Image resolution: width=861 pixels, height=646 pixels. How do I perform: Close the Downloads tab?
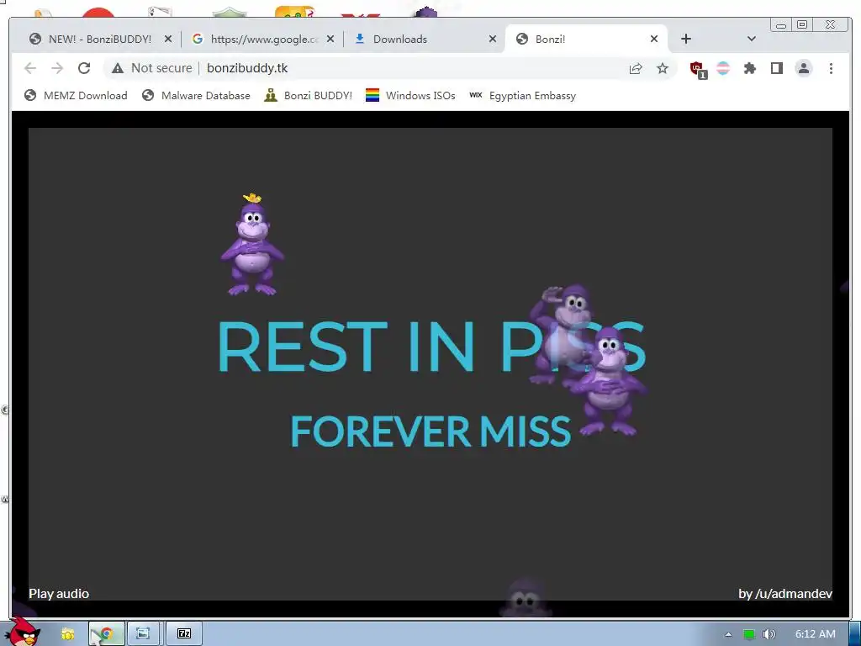493,39
